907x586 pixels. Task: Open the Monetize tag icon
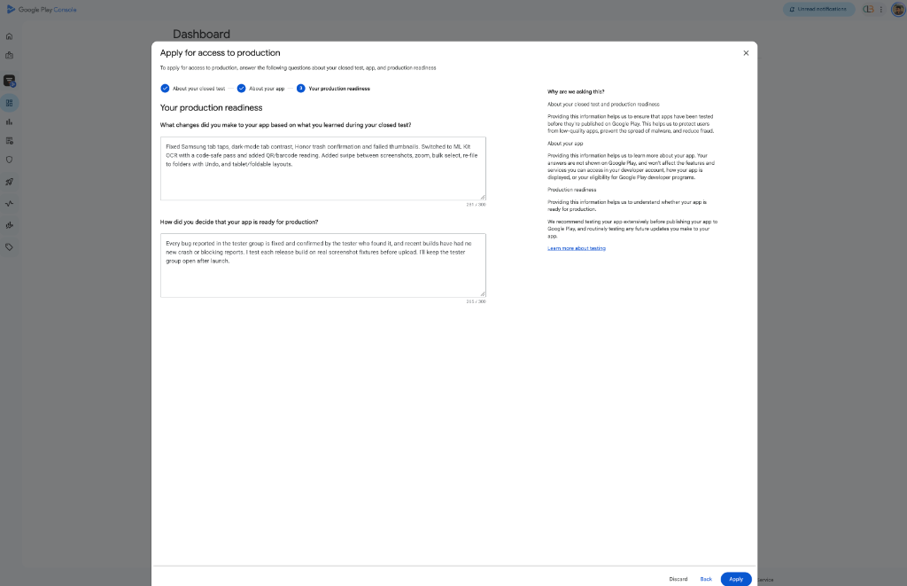click(9, 247)
